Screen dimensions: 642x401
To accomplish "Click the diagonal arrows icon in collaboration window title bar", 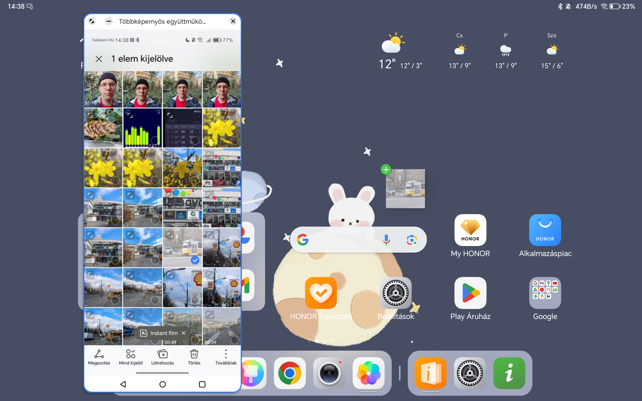I will point(92,21).
